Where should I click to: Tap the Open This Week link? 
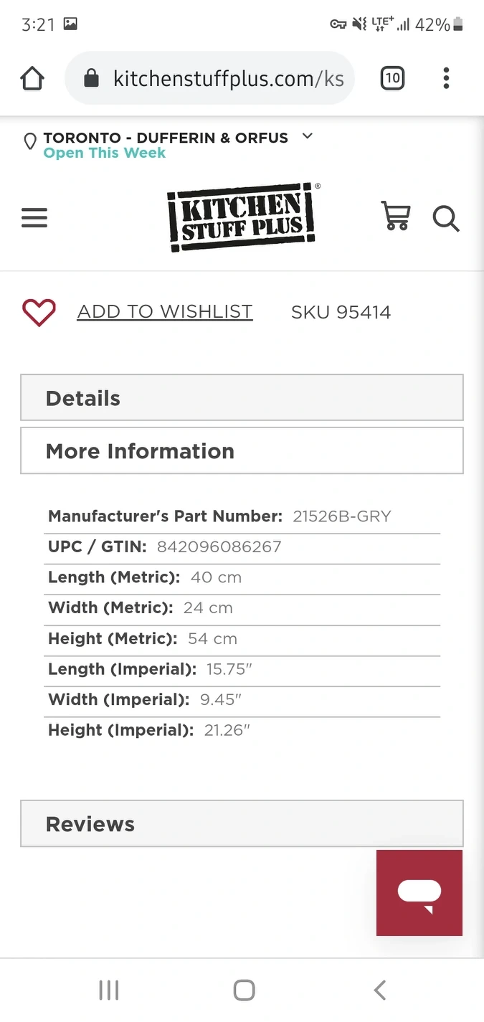(105, 153)
